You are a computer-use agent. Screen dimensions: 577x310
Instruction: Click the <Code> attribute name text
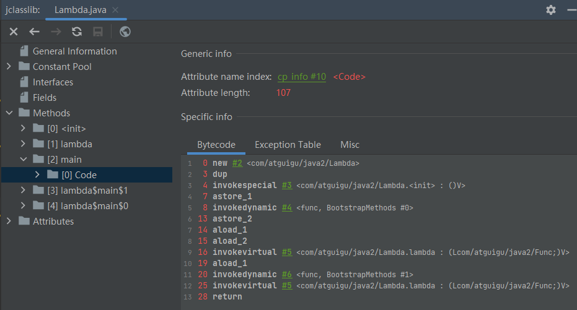click(349, 77)
